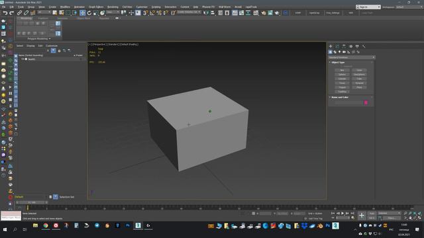Click the Cylinder primitive button

click(342, 79)
